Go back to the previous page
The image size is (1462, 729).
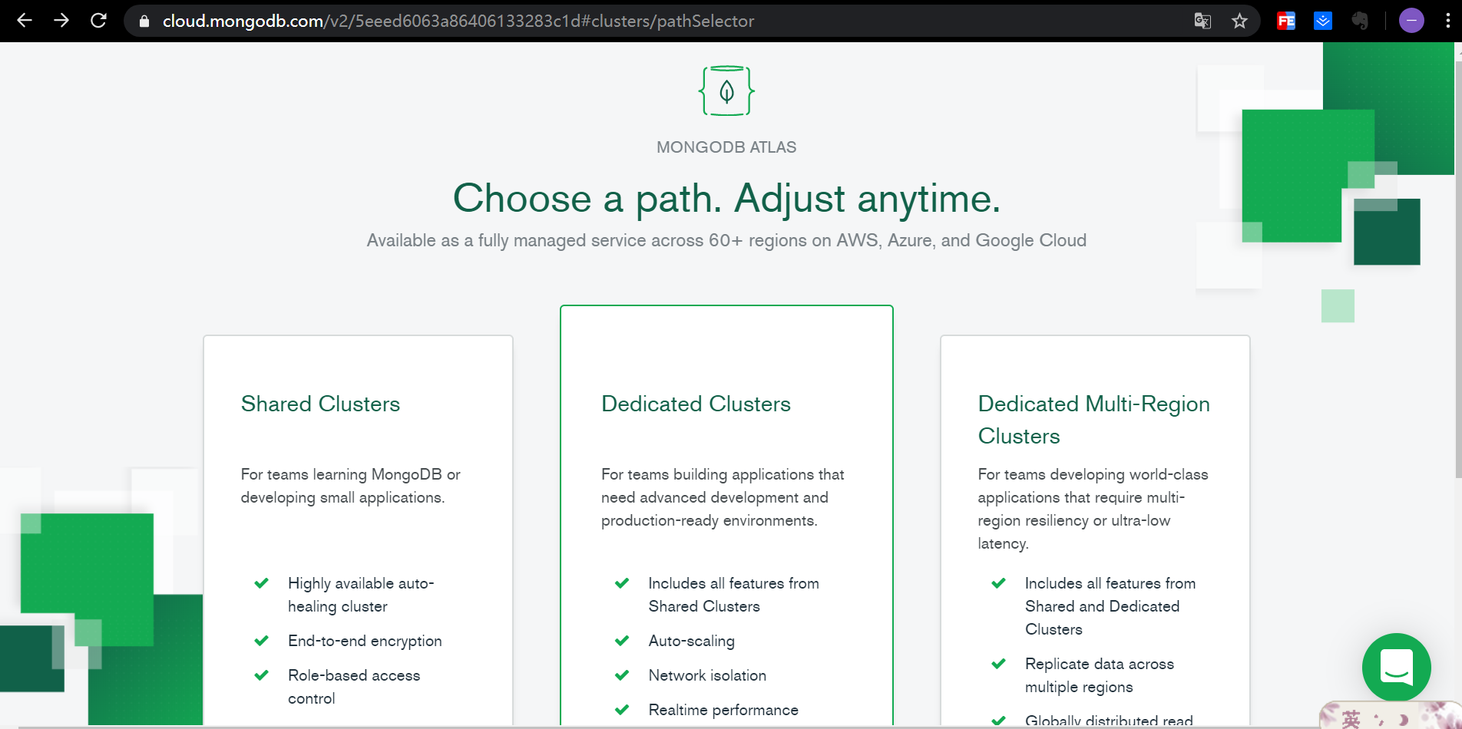coord(25,21)
